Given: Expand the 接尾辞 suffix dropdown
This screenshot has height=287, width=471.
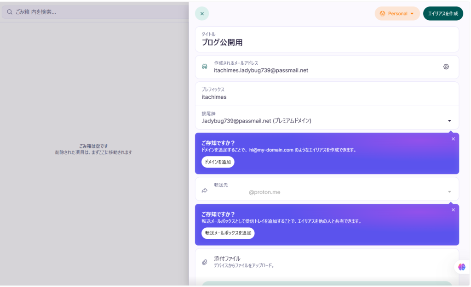Looking at the screenshot, I should 449,120.
